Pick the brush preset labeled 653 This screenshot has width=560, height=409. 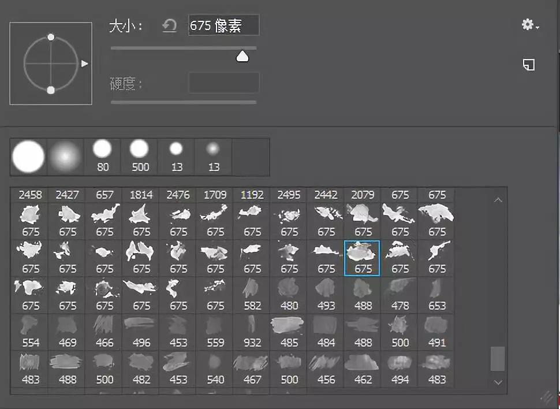tap(437, 295)
